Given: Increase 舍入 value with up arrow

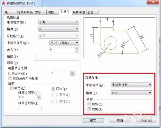Looking at the screenshot, I should pos(77,49).
